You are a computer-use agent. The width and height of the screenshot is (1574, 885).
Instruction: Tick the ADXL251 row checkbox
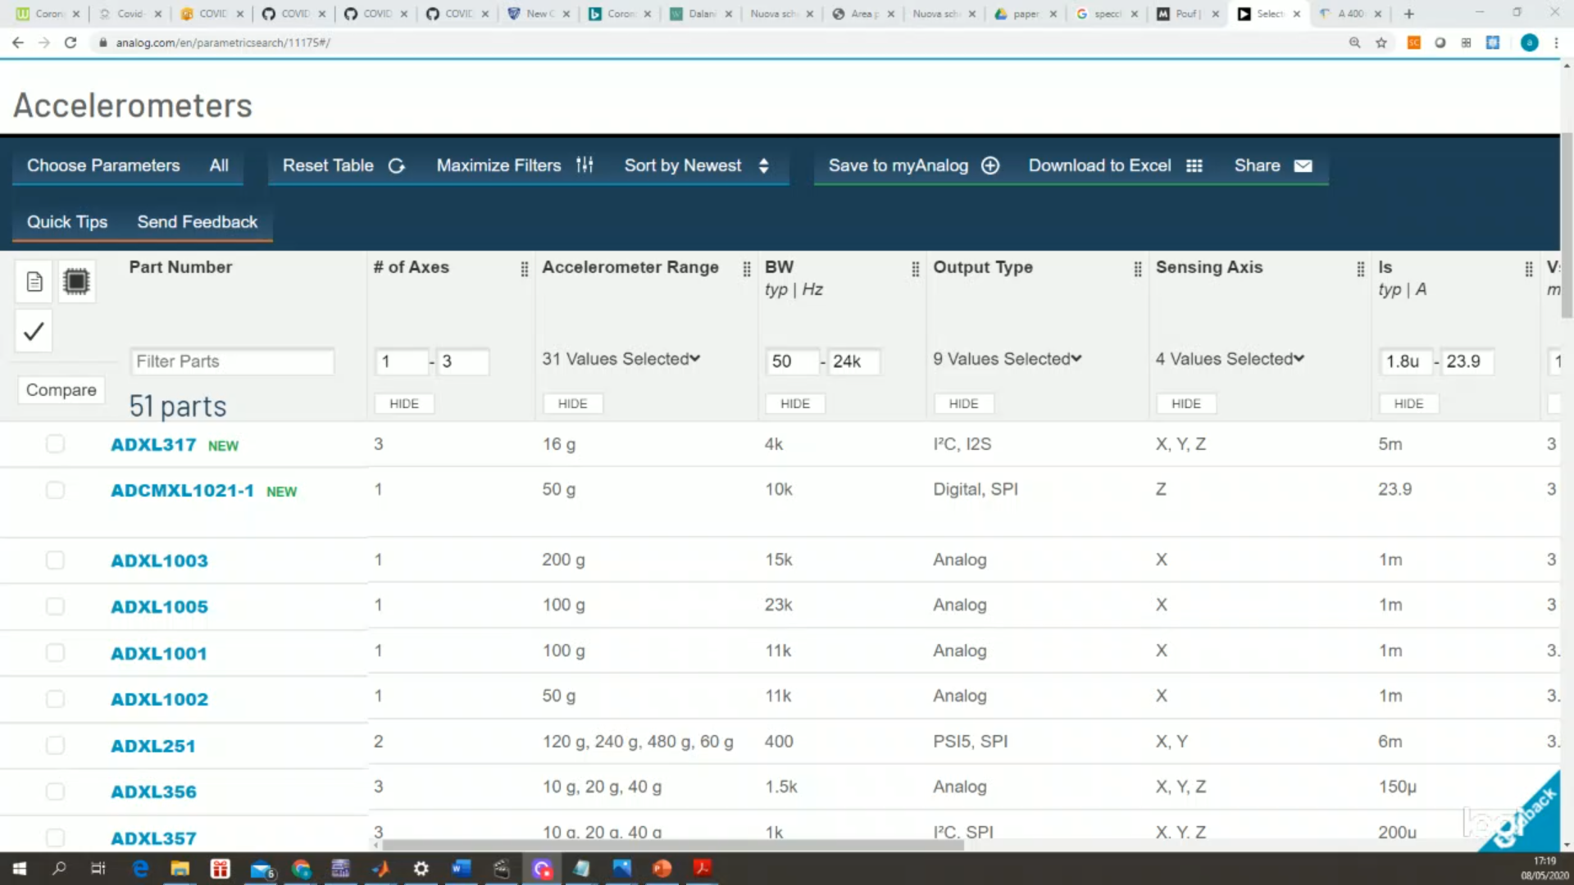55,745
